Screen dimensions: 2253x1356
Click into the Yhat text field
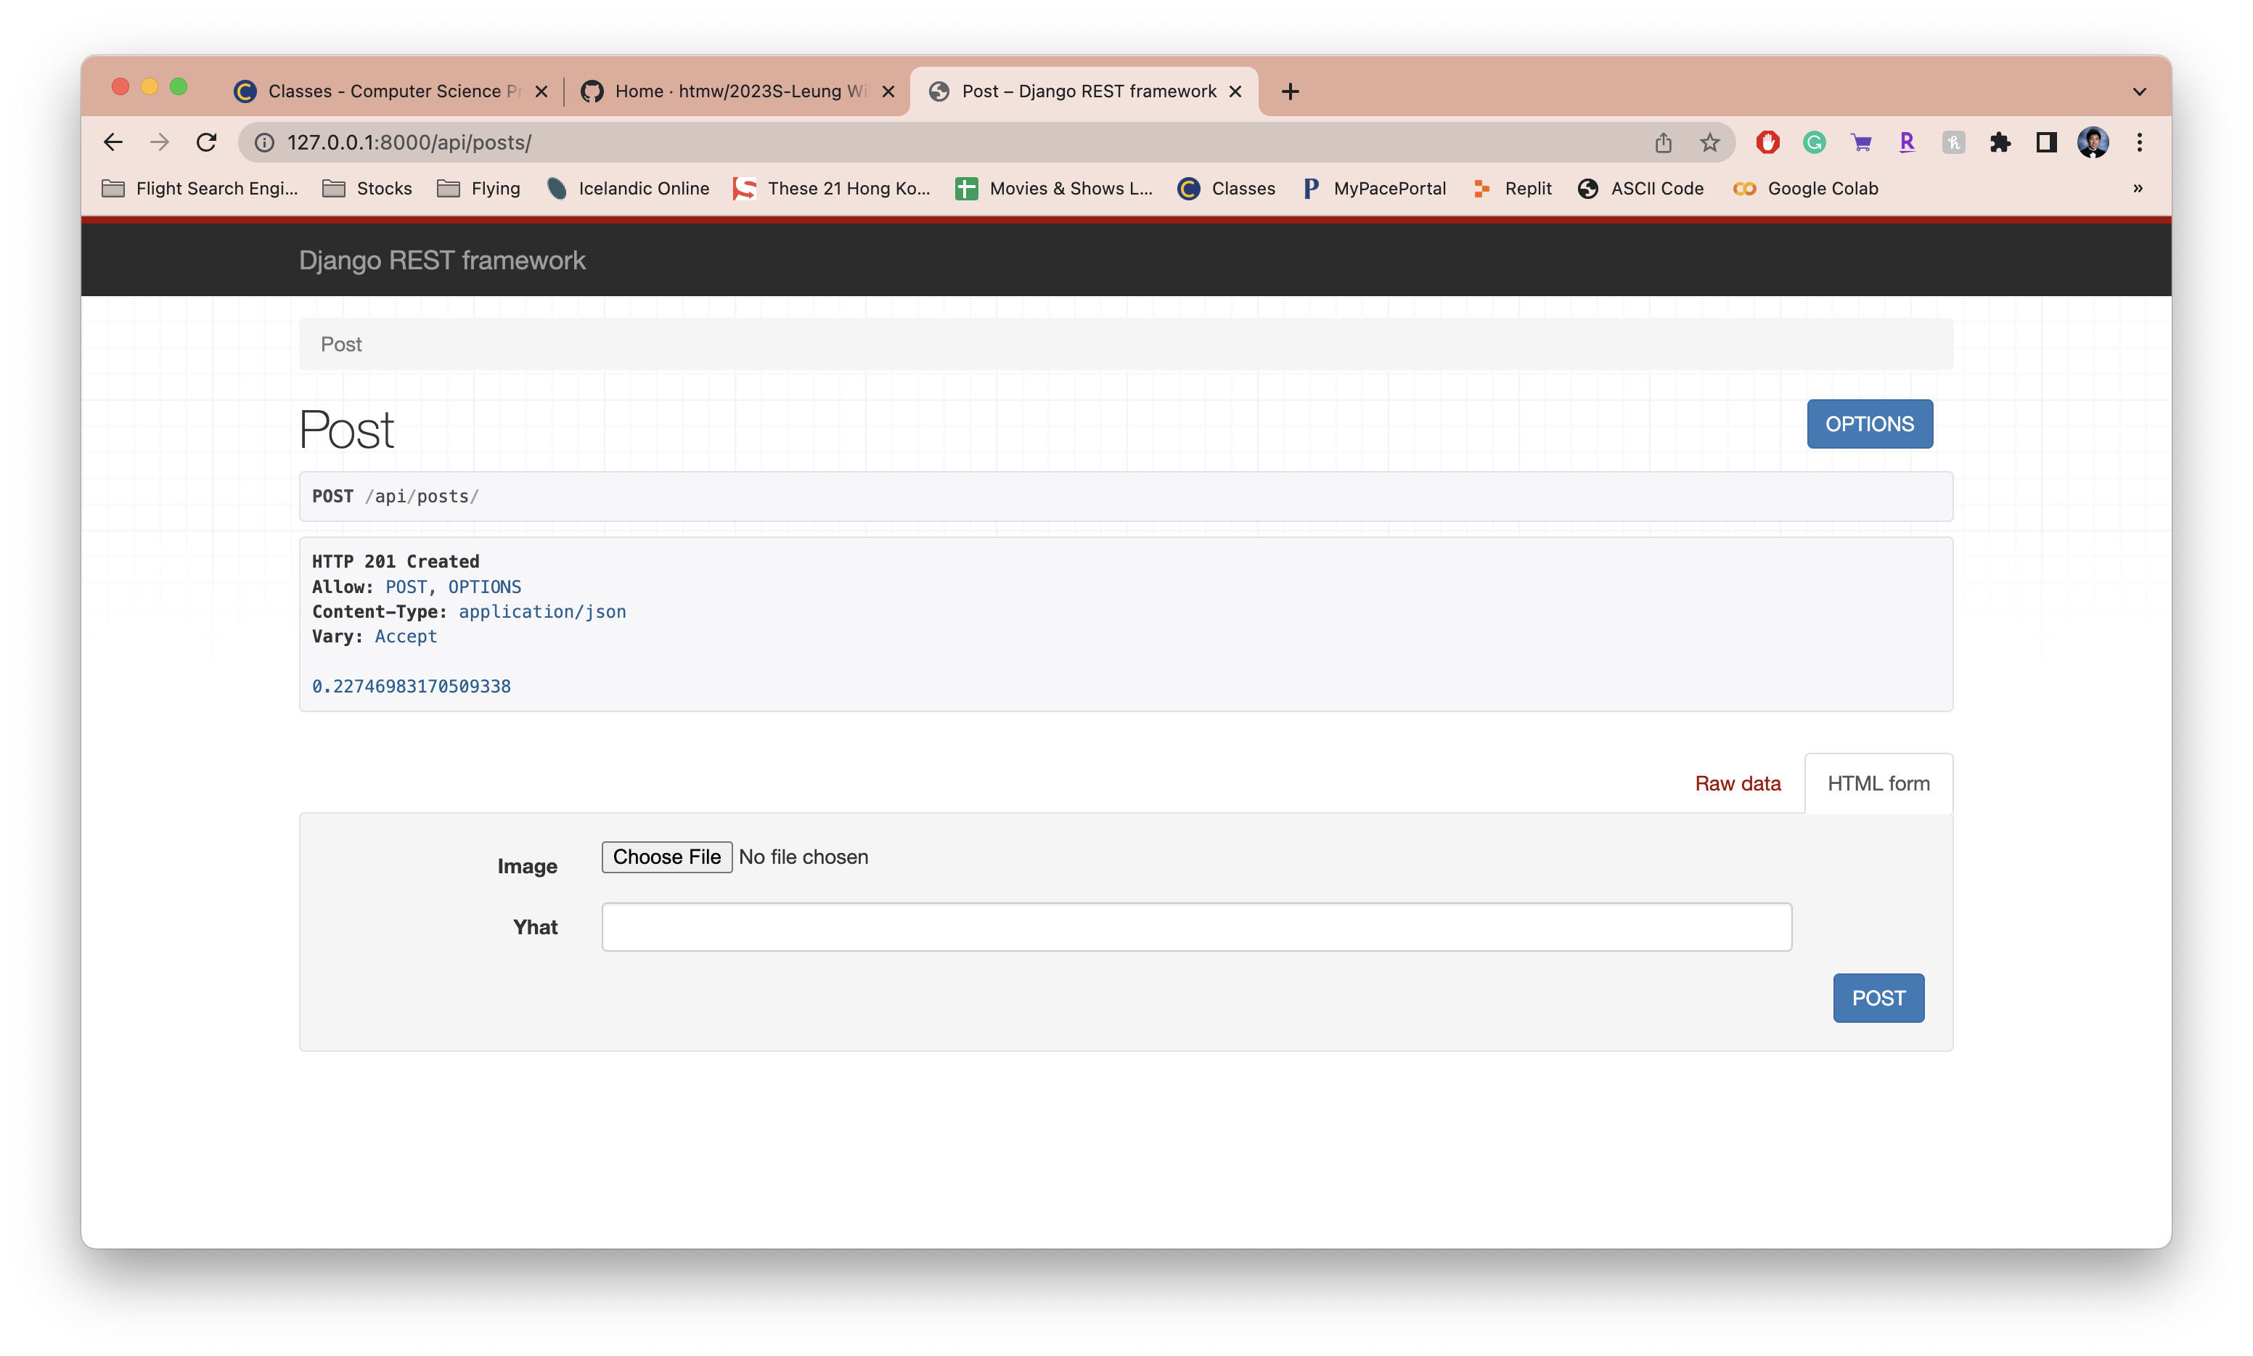coord(1196,928)
